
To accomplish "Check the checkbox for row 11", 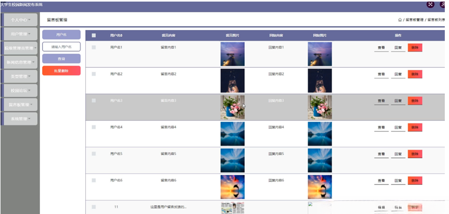I will click(94, 207).
